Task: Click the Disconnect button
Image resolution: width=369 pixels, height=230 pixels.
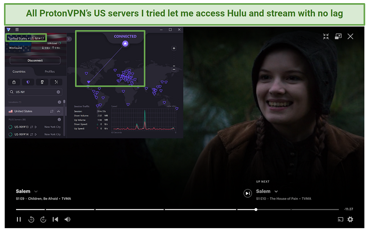Action: click(35, 60)
